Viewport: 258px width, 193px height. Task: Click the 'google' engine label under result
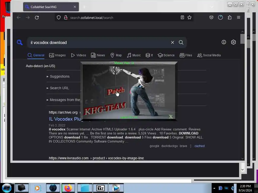coord(154,146)
